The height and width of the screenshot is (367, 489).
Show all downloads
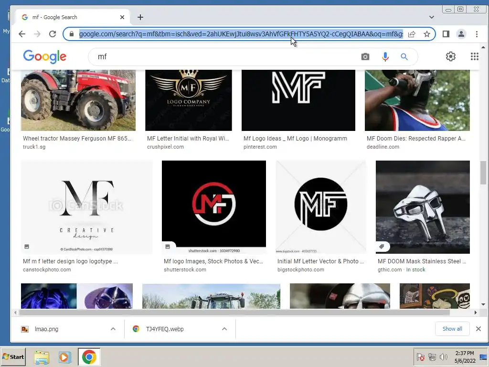pyautogui.click(x=452, y=329)
